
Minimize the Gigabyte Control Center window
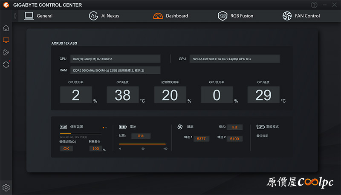point(325,5)
